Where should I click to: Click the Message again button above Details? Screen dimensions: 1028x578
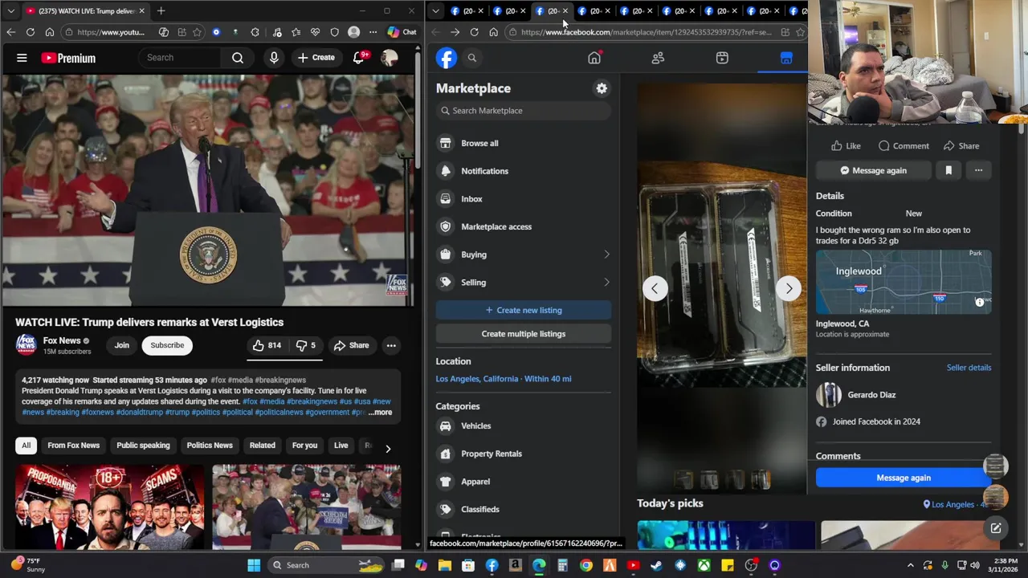(873, 170)
